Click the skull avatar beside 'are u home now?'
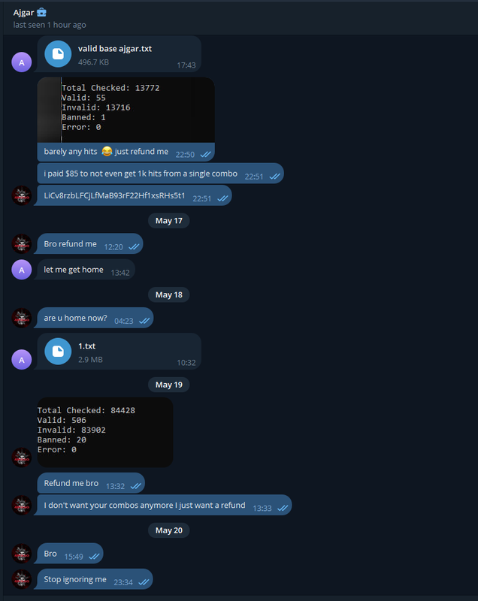Screen dimensions: 478x601 22,318
